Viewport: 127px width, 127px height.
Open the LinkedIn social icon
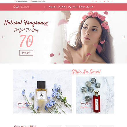tap(96, 1)
